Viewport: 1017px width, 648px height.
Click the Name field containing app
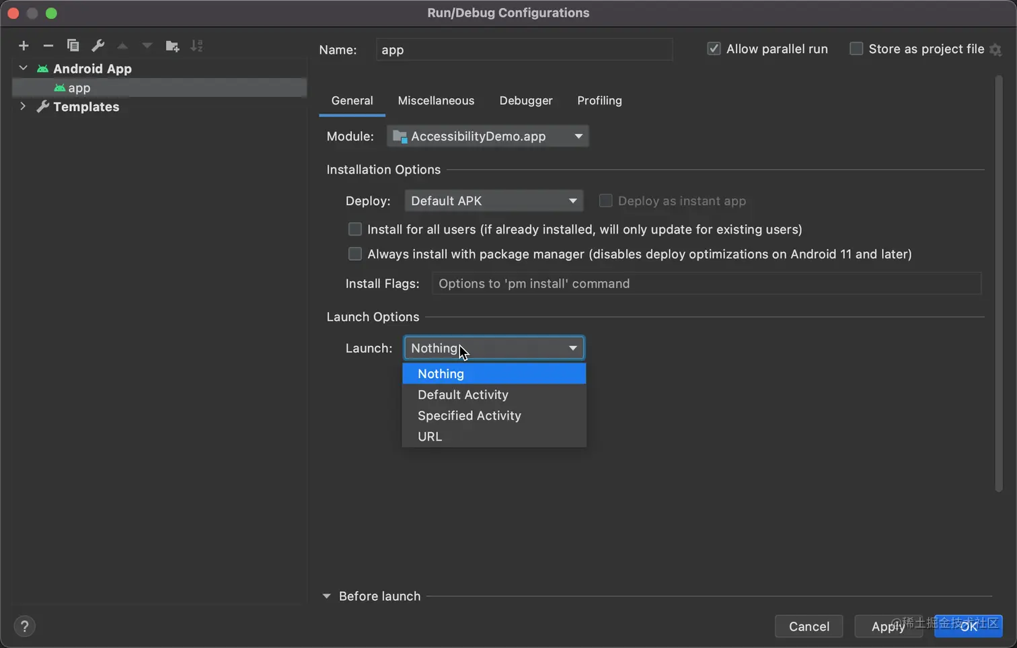pyautogui.click(x=524, y=50)
